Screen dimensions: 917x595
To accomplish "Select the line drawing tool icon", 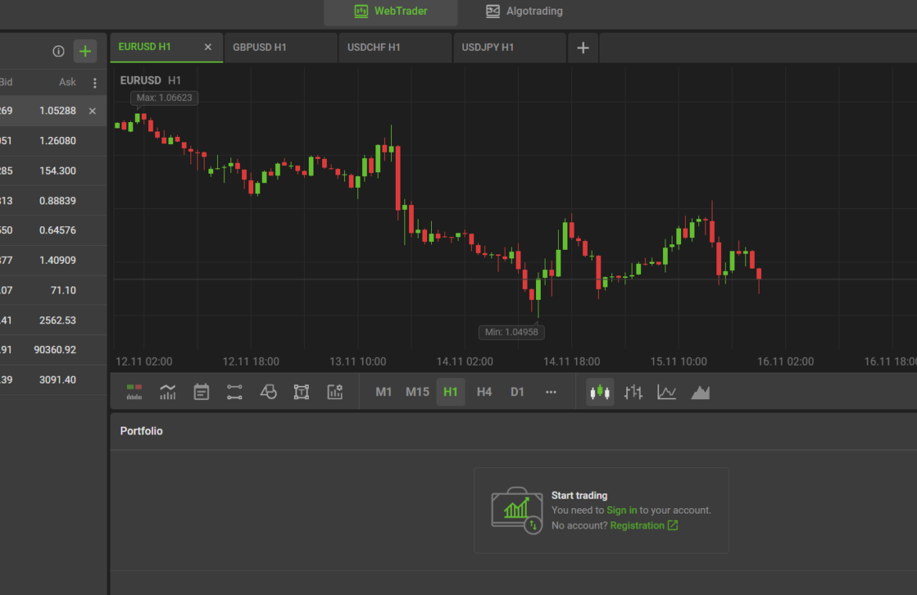I will 234,391.
